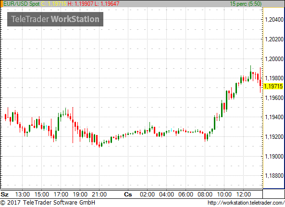Click the EUR/USD Spot symbol title
Viewport: 285px width, 207px height.
pyautogui.click(x=22, y=4)
